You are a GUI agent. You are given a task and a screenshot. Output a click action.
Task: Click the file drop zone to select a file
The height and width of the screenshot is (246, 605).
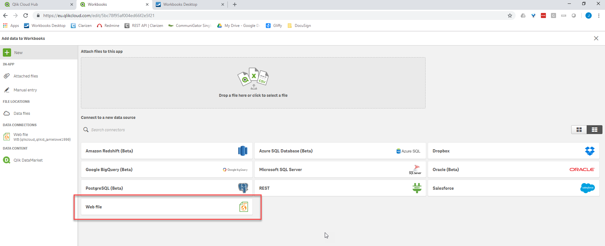pos(253,83)
